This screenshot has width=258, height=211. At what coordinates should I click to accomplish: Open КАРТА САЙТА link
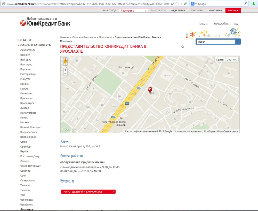tap(221, 24)
